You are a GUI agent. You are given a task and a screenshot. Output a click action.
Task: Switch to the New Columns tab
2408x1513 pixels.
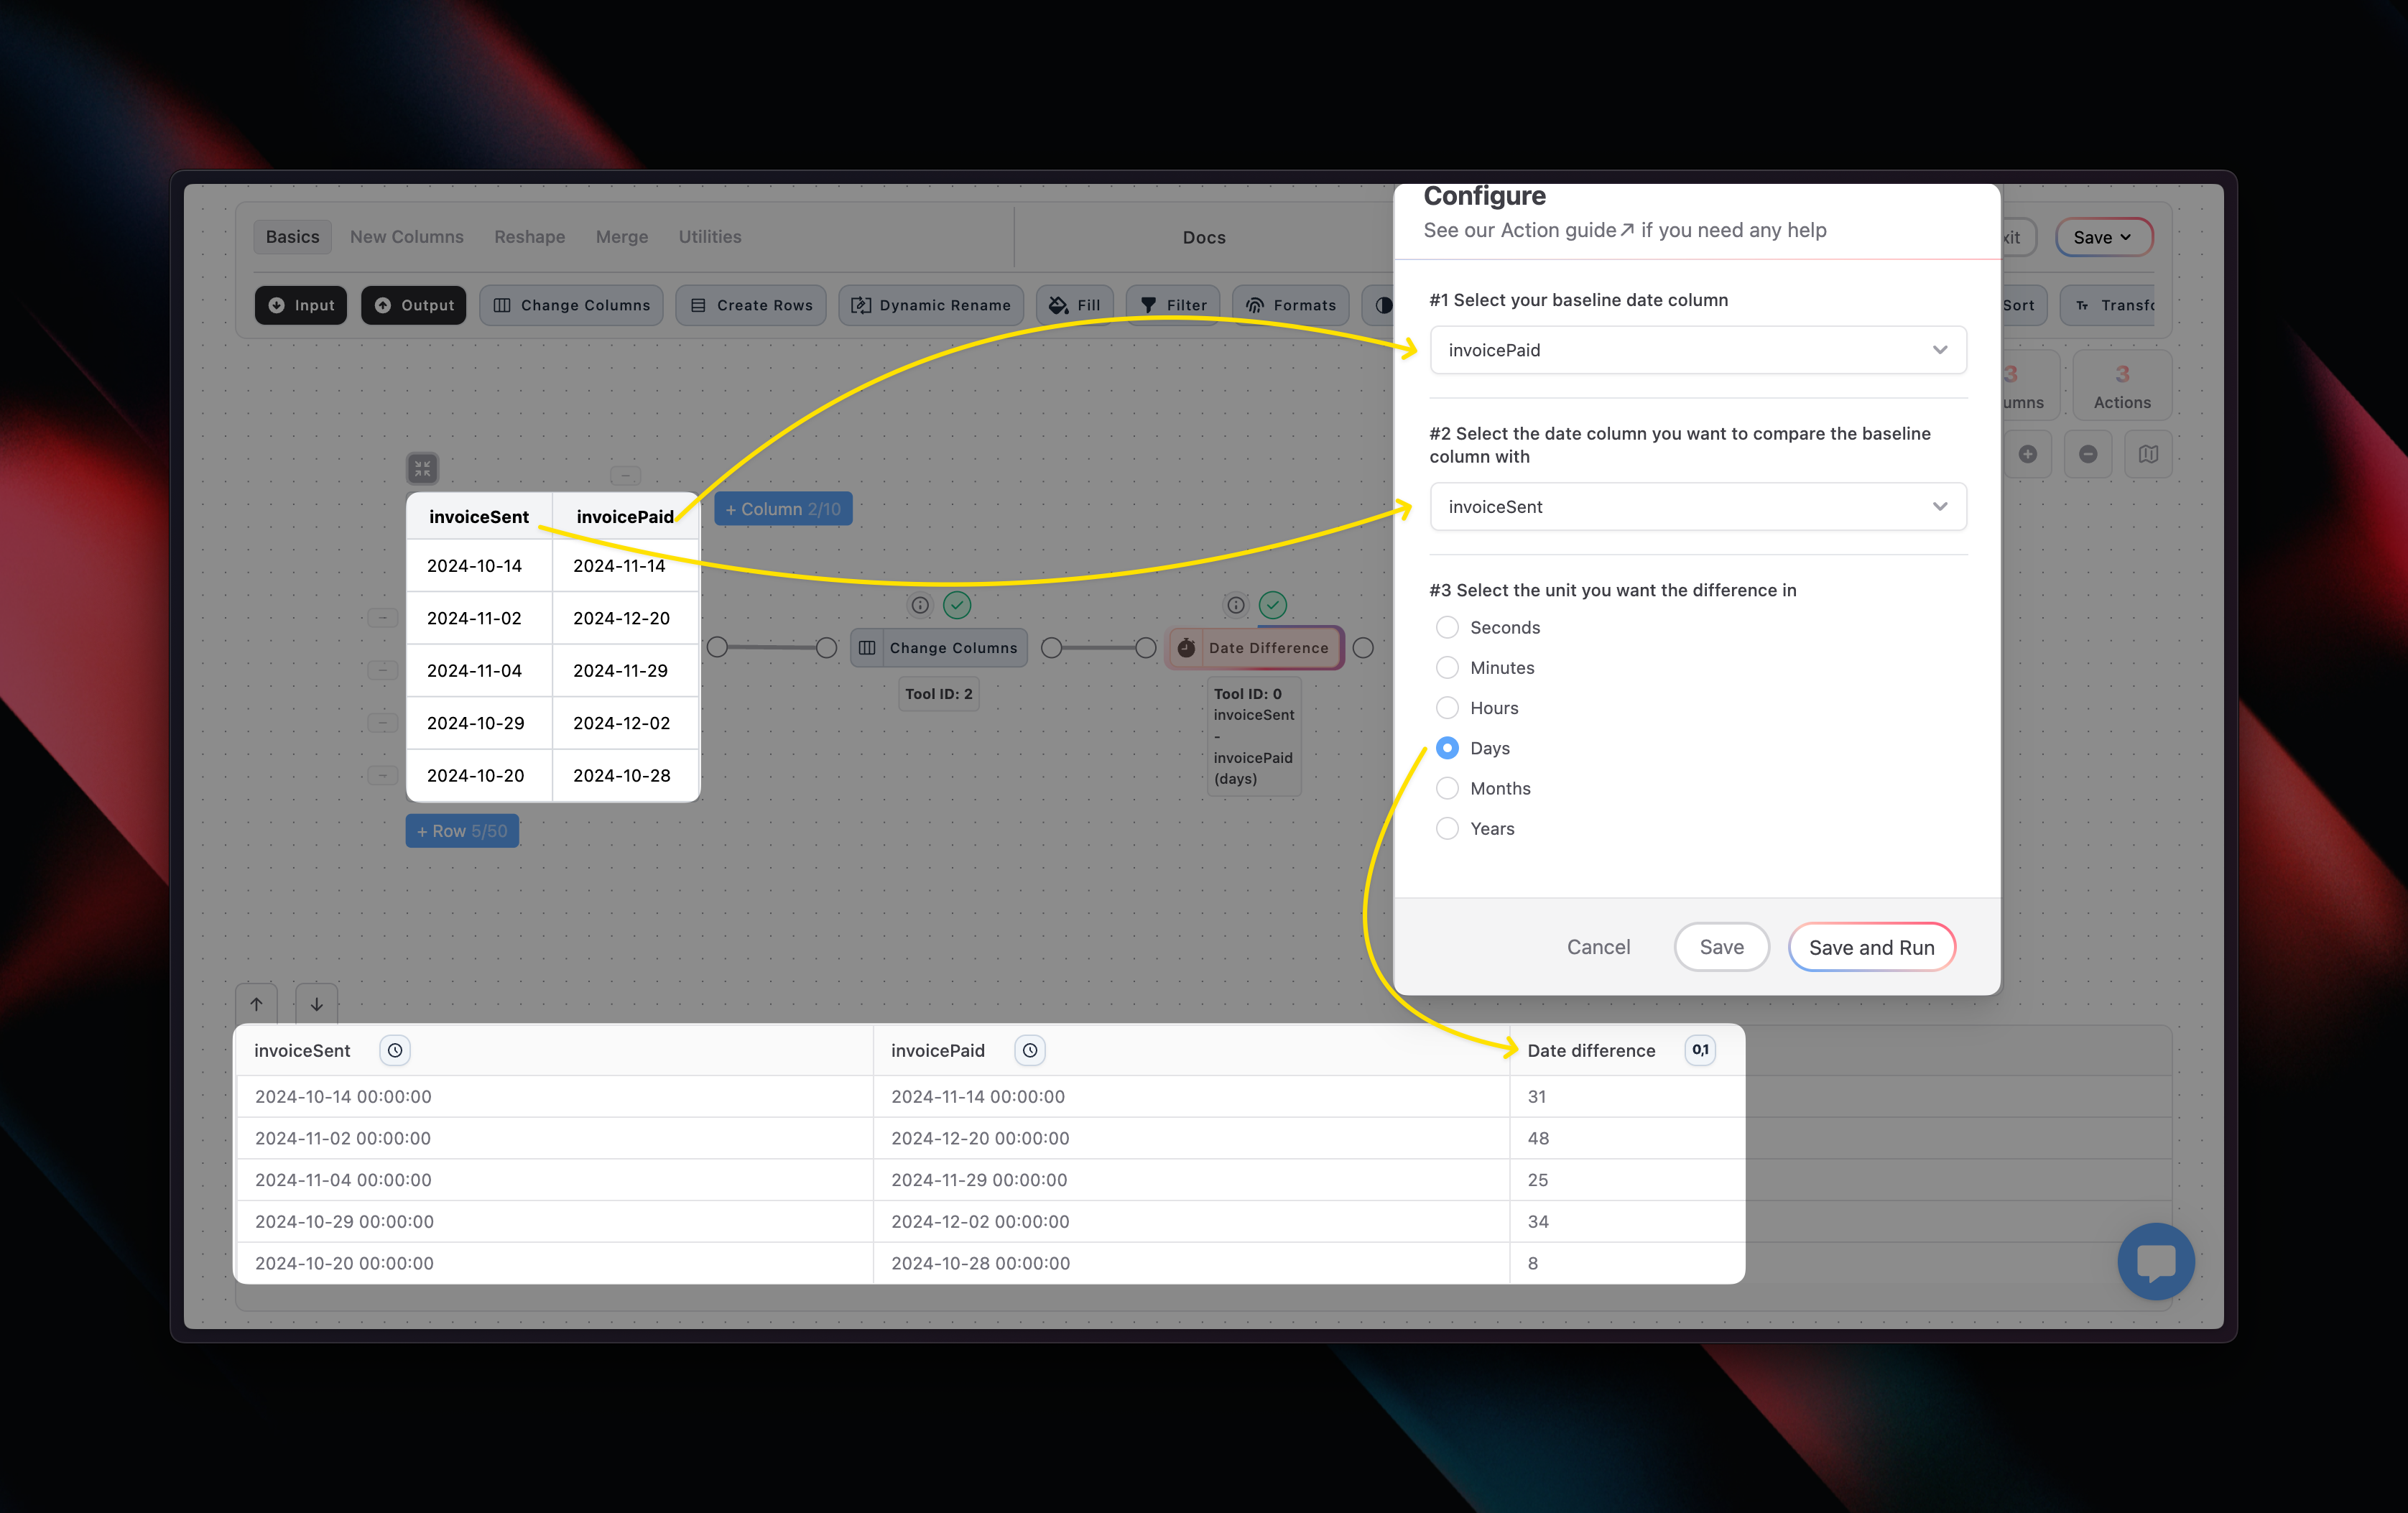point(406,237)
